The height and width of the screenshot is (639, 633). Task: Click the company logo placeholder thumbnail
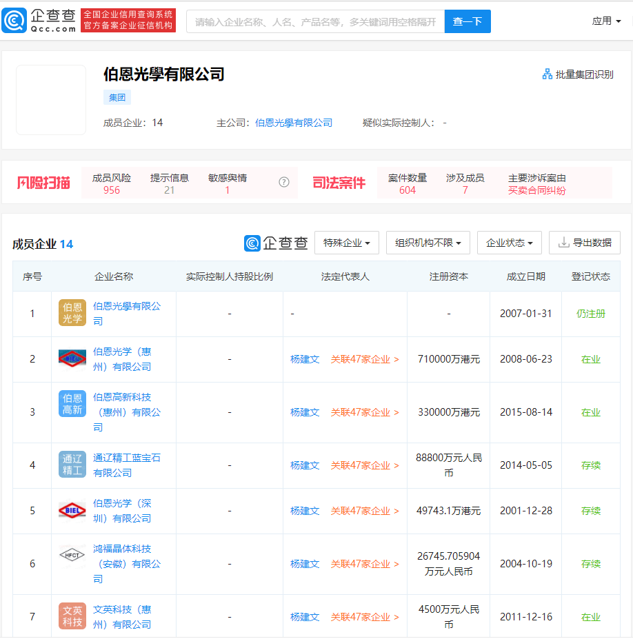pos(51,100)
